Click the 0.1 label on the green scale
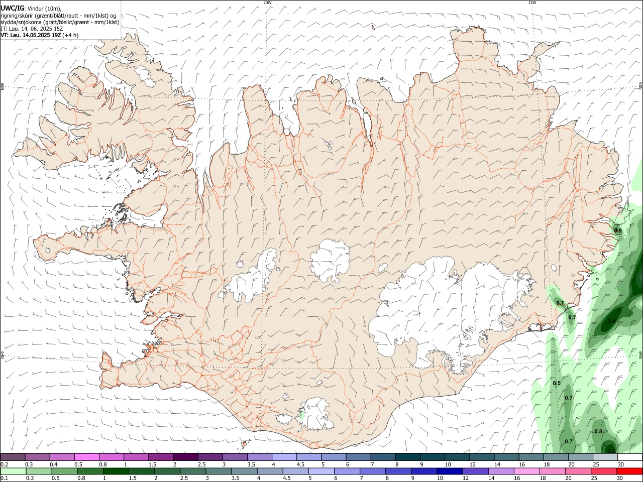 (x=5, y=478)
